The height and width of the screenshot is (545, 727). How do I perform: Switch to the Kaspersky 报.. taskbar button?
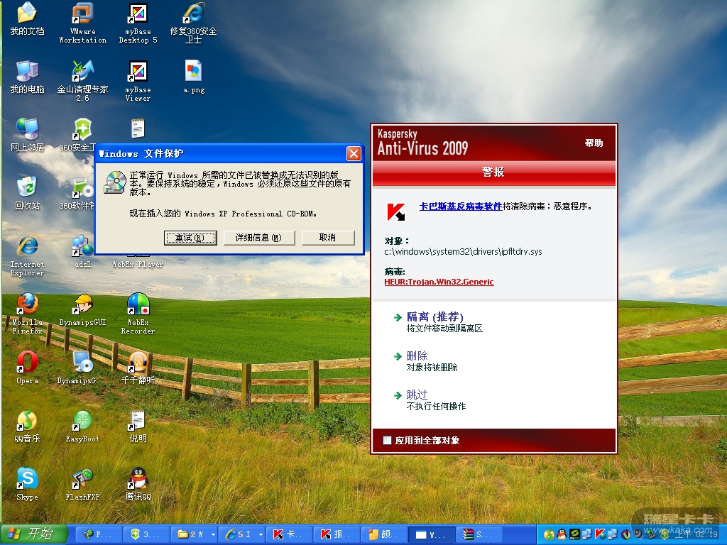(x=336, y=535)
